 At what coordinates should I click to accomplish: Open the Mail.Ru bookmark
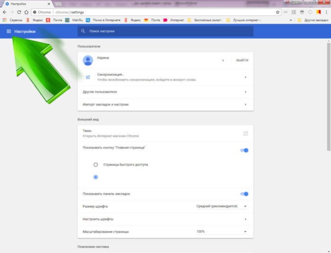point(74,20)
